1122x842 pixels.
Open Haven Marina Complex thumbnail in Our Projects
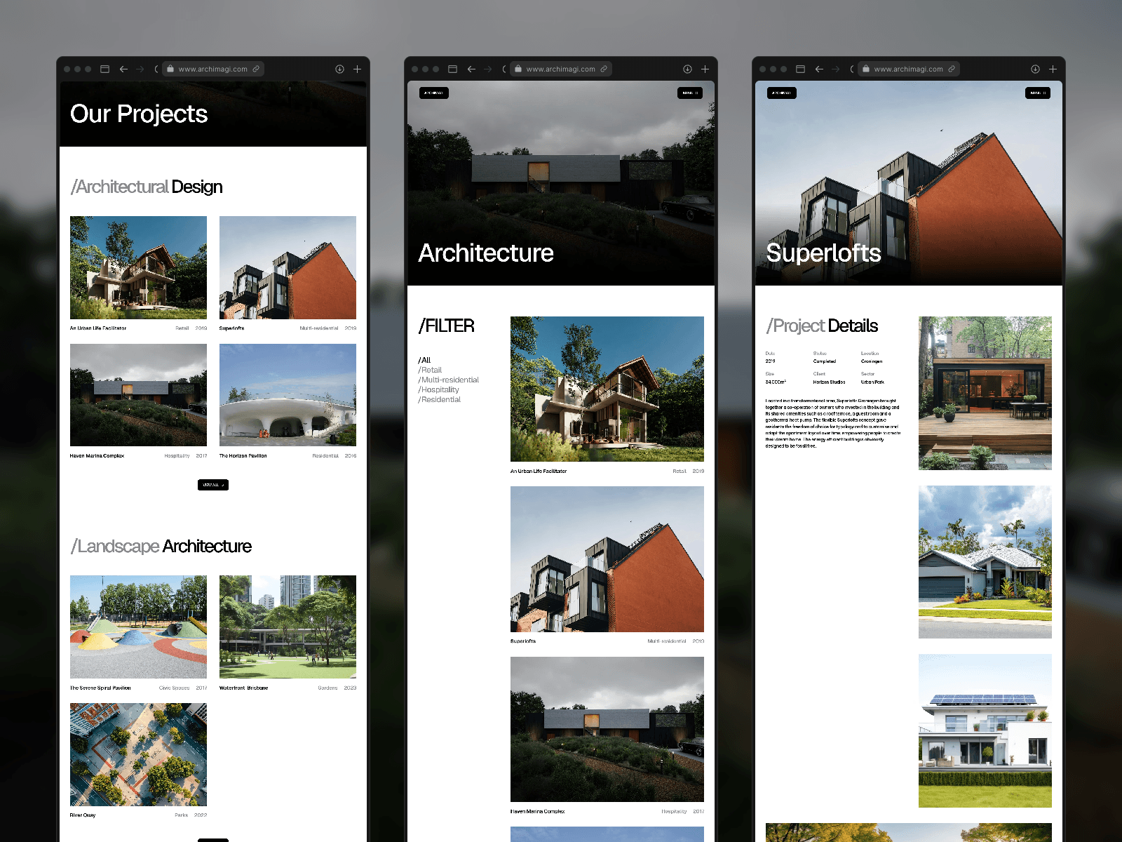click(138, 395)
